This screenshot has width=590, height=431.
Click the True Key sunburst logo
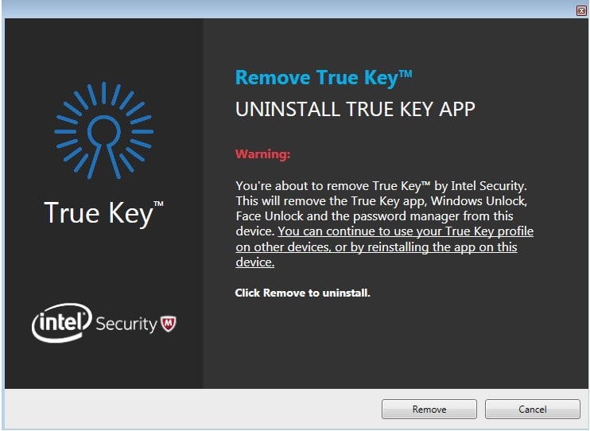pos(104,130)
